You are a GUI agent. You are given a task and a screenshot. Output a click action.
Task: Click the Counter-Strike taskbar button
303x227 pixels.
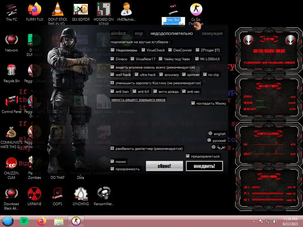[x=76, y=221]
